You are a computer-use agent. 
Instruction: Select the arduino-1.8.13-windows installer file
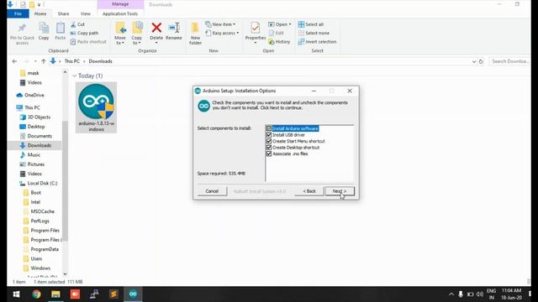[97, 107]
